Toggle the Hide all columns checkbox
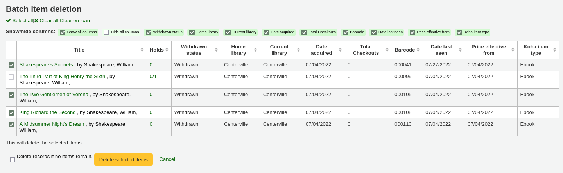This screenshot has width=563, height=173. (106, 32)
